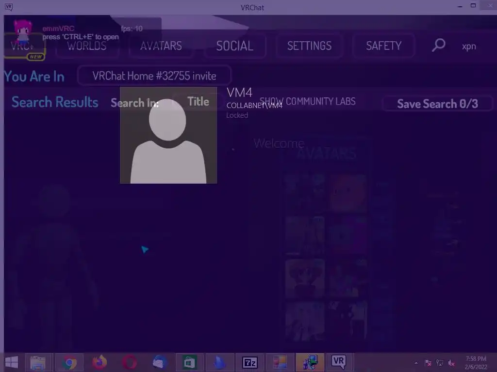Click the emmVRC pink-haired logo
This screenshot has height=372, width=497.
pos(22,31)
